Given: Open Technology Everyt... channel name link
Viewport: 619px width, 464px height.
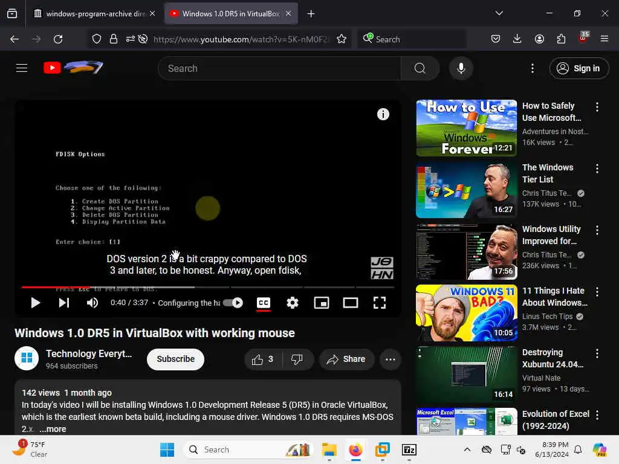Looking at the screenshot, I should (89, 353).
